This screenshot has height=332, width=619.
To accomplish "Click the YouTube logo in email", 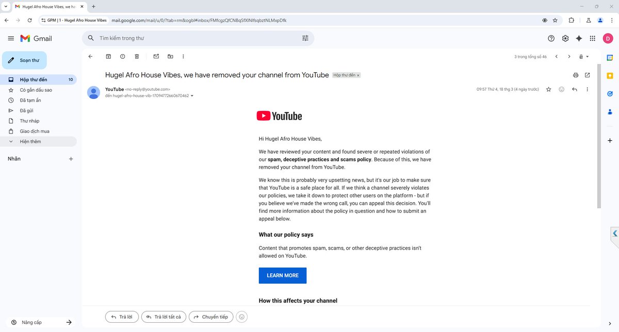I will [279, 116].
